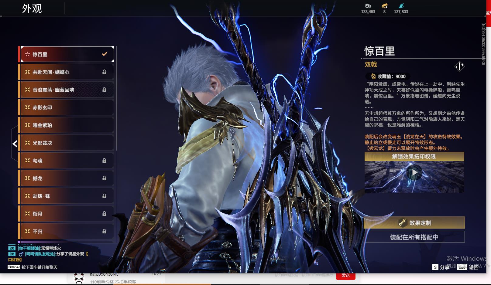Play the lightning effect preview video
This screenshot has height=285, width=491.
pos(414,172)
